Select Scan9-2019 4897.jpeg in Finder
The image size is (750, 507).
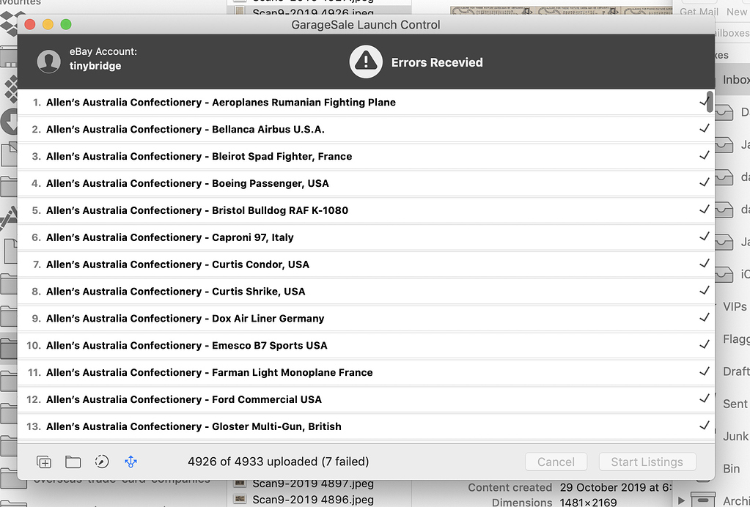tap(313, 483)
